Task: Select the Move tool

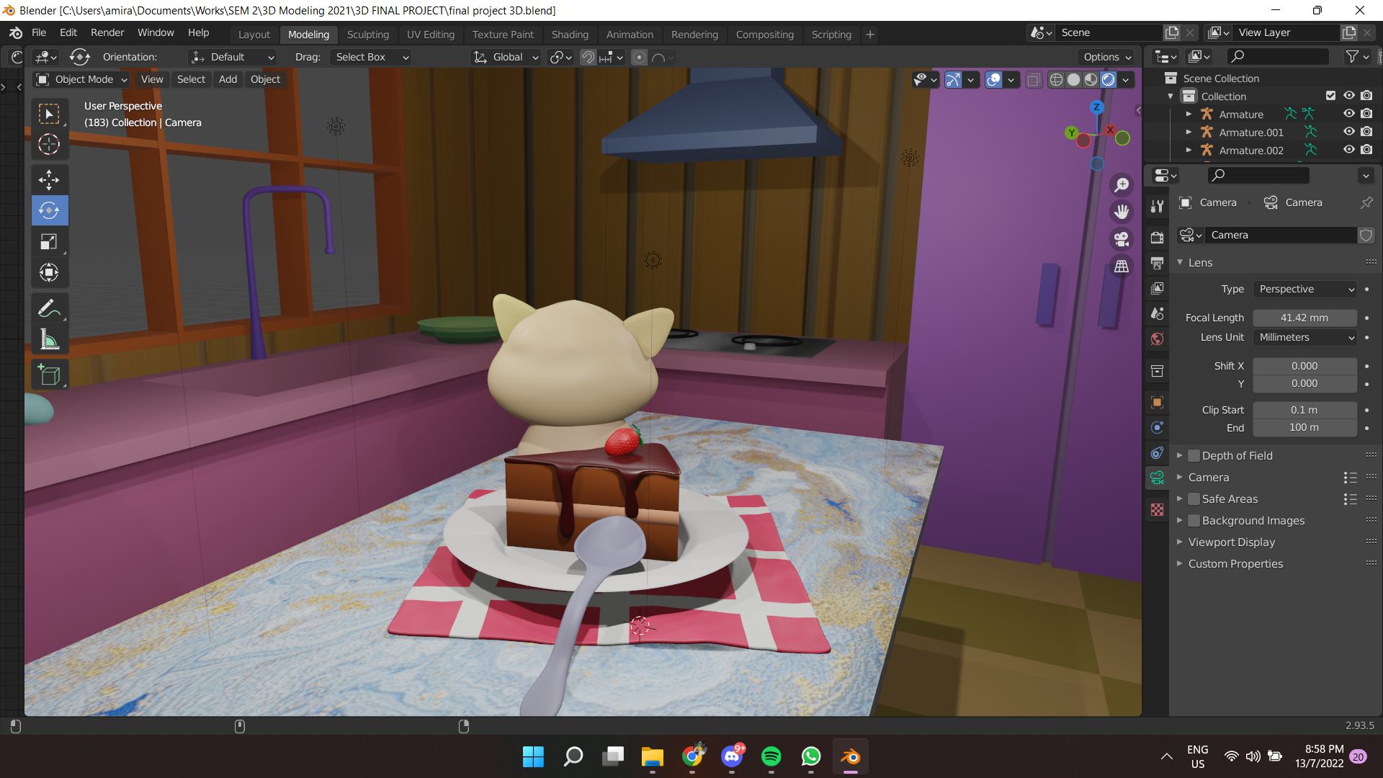Action: tap(49, 179)
